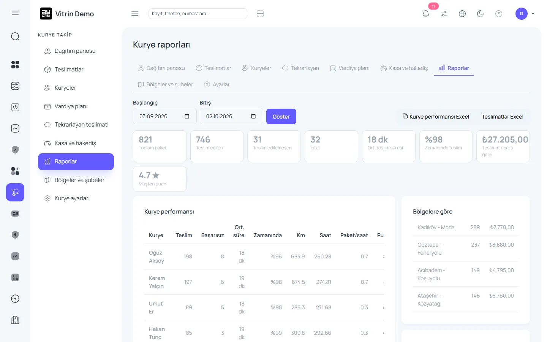Viewport: 547px width, 342px height.
Task: Click the shield check icon in left rail
Action: 15,150
